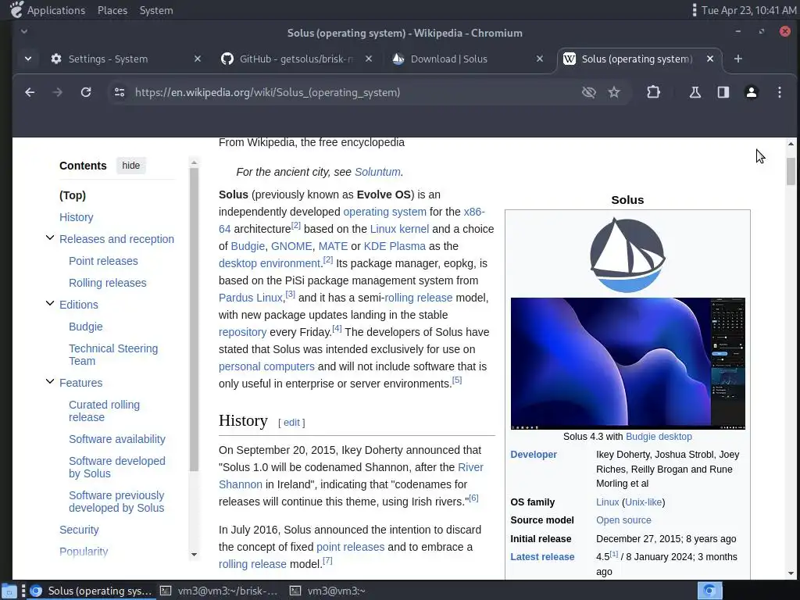The width and height of the screenshot is (800, 600).
Task: Open Chromium three-dot menu
Action: click(x=779, y=92)
